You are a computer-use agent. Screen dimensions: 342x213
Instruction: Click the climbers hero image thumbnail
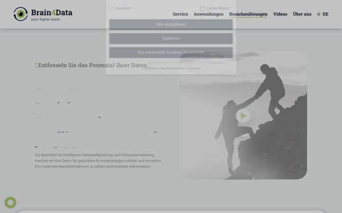243,115
